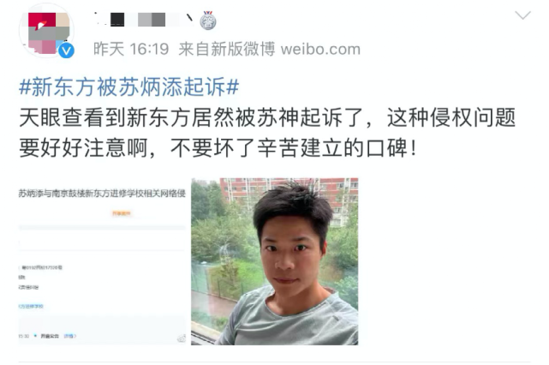Viewport: 549px width, 365px height.
Task: Click blue 进修学校 link in document image
Action: click(31, 306)
